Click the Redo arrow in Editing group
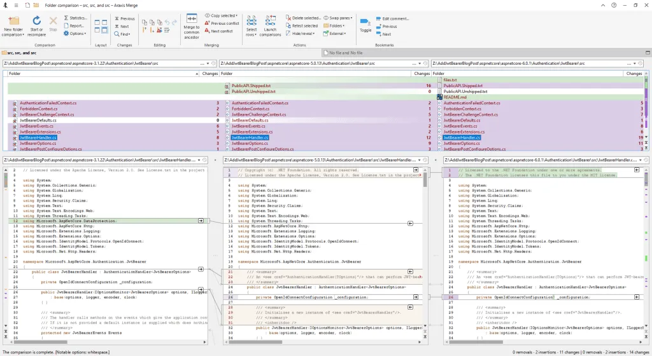 pos(174,22)
